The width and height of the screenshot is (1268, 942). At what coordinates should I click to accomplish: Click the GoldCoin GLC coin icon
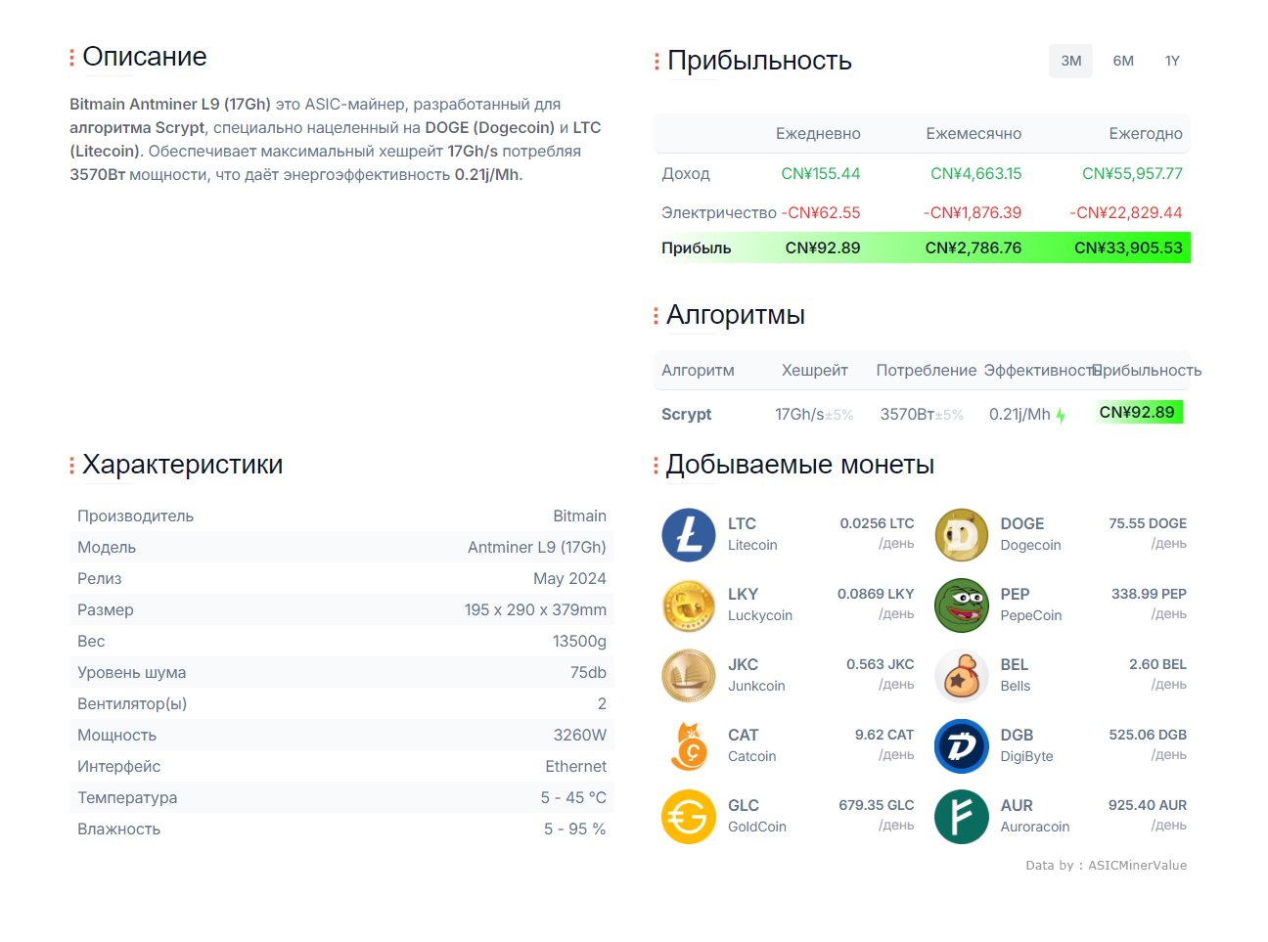pos(689,817)
